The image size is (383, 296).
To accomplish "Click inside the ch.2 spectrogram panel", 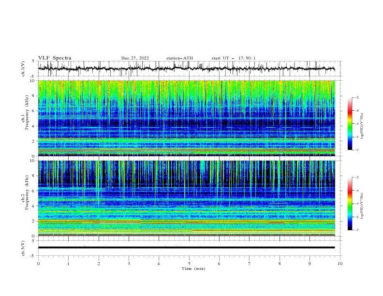I will click(187, 198).
